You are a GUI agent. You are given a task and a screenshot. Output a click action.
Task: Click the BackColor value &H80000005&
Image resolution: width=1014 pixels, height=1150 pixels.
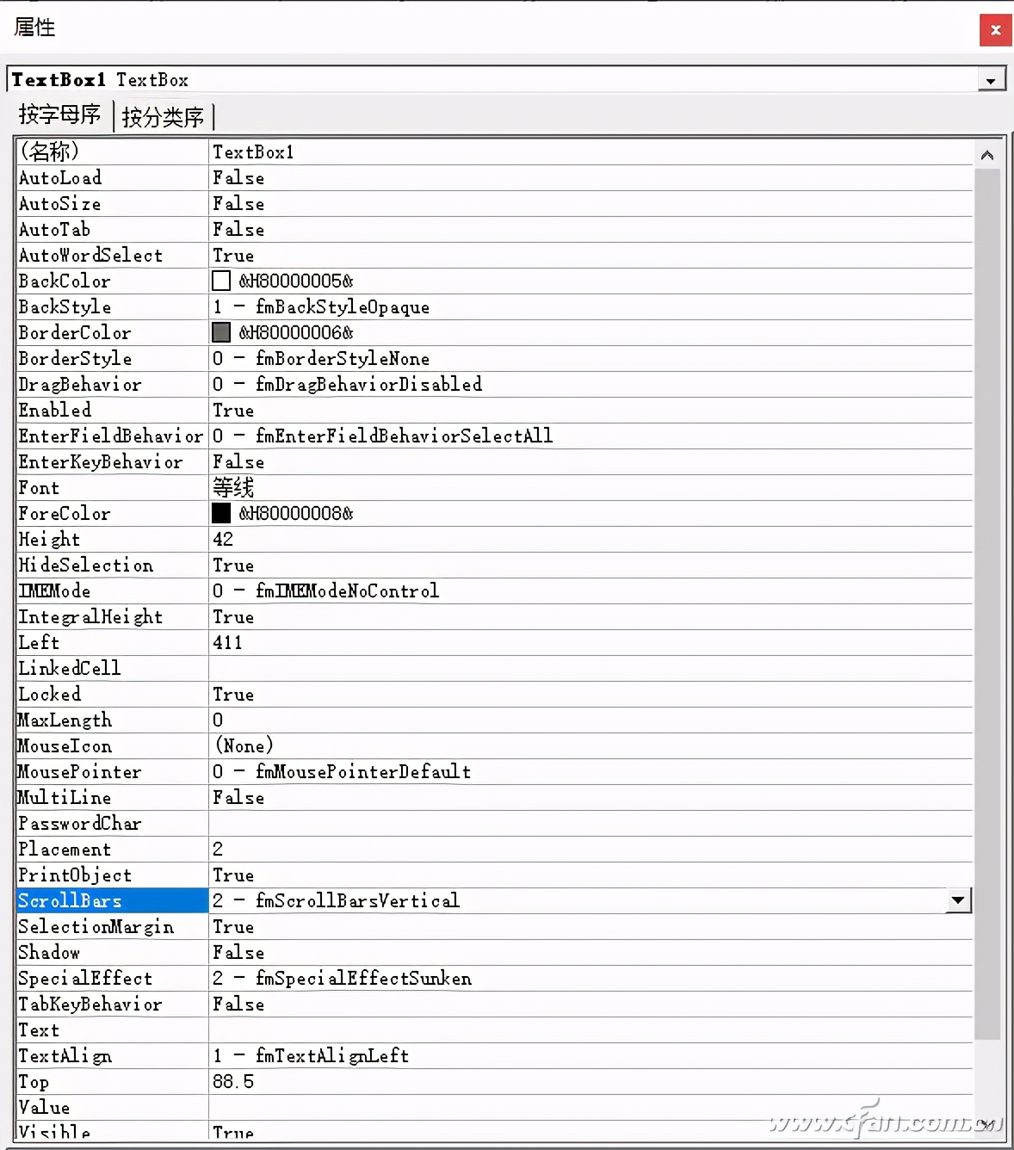click(x=296, y=281)
